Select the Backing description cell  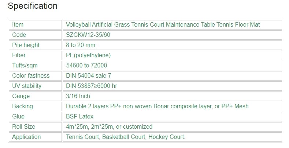point(172,106)
